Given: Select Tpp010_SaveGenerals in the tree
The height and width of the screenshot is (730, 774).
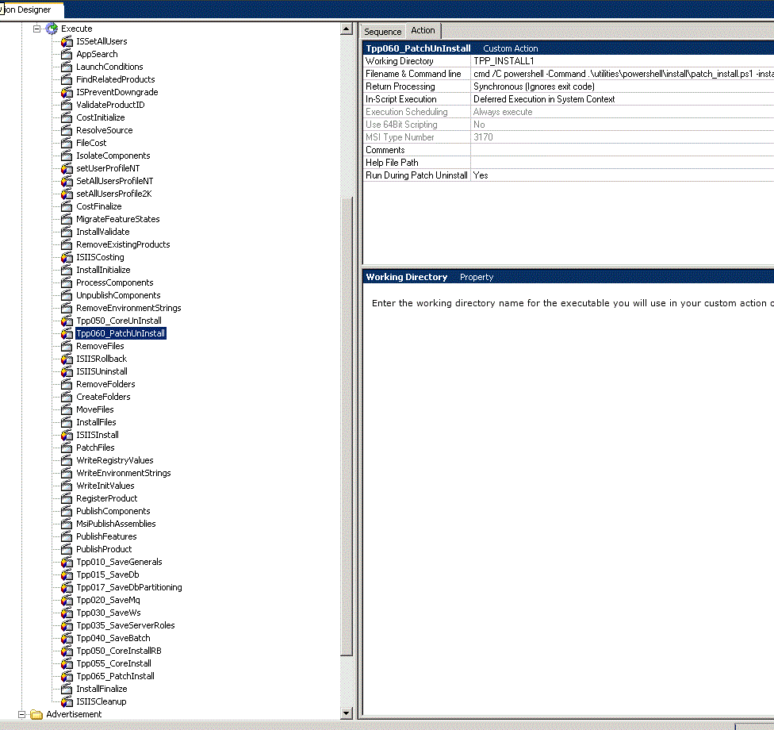Looking at the screenshot, I should 119,562.
